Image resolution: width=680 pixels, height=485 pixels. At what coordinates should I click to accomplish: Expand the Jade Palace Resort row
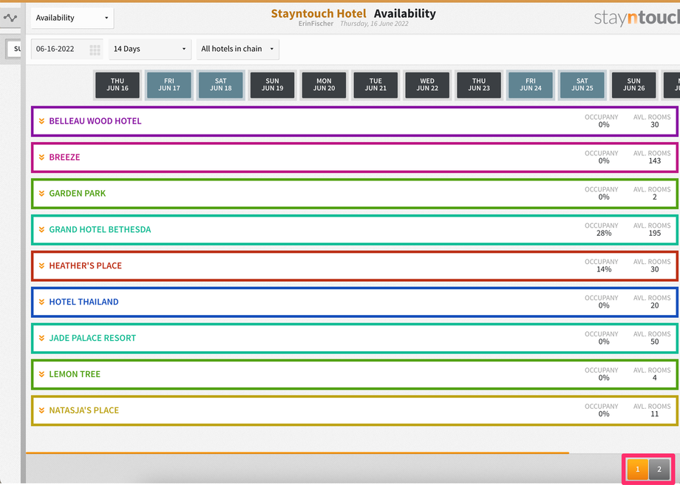point(41,338)
